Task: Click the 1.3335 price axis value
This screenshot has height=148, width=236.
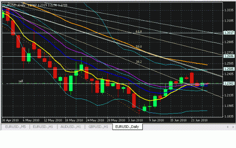Action: coord(229,10)
